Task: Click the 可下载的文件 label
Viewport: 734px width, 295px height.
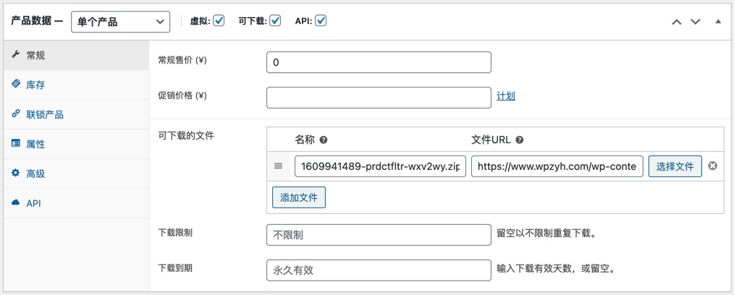Action: click(x=186, y=136)
